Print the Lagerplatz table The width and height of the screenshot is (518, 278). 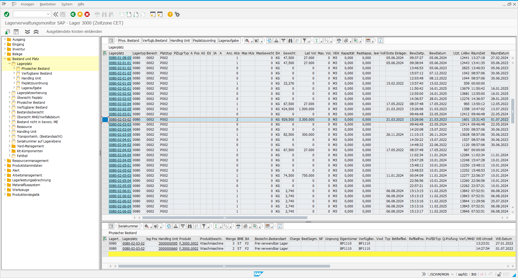(339, 40)
